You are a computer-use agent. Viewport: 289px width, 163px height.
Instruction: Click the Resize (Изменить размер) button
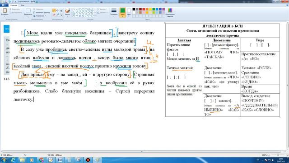(x=42, y=13)
